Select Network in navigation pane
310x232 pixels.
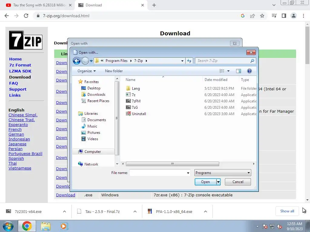(91, 164)
